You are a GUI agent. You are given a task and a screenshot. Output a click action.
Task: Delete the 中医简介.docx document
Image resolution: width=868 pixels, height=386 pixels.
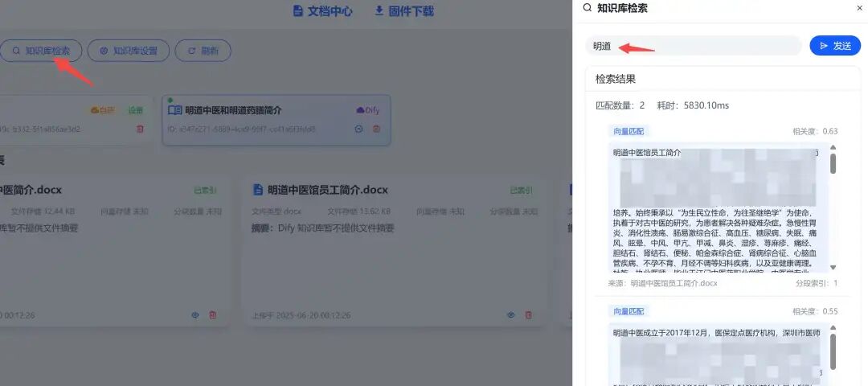pyautogui.click(x=212, y=315)
